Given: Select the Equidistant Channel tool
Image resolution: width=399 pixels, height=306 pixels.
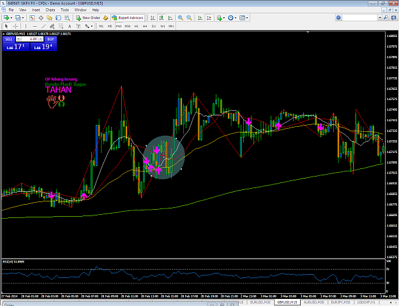Looking at the screenshot, I should [52, 26].
